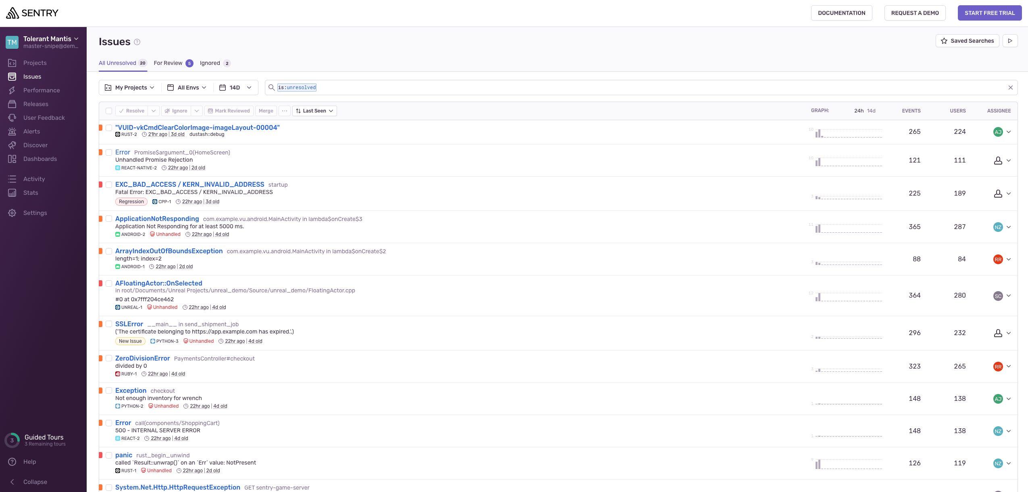The width and height of the screenshot is (1028, 492).
Task: Click the Discover telescope sidebar icon
Action: click(12, 145)
